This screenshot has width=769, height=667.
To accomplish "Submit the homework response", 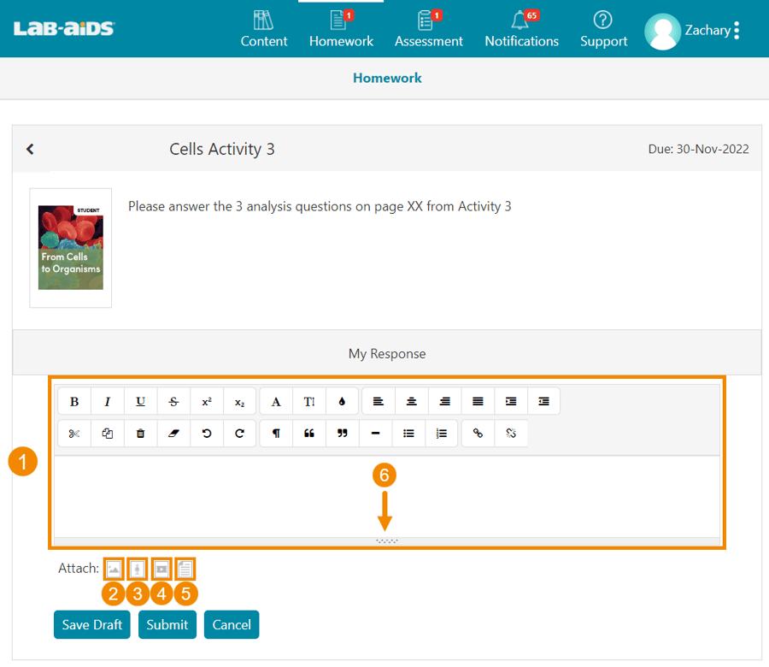I will tap(167, 624).
